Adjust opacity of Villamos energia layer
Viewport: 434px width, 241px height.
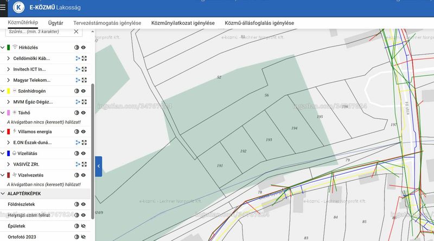pyautogui.click(x=76, y=132)
